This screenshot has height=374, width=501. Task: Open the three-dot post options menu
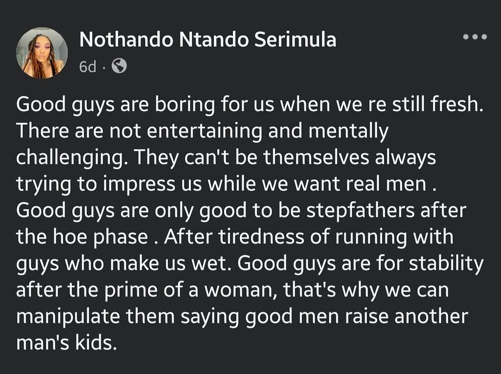(x=475, y=37)
